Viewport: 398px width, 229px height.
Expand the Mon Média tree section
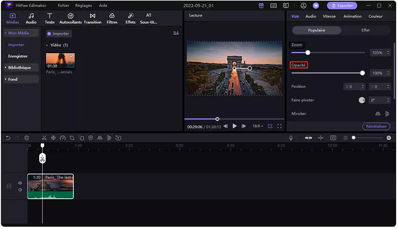pyautogui.click(x=6, y=33)
